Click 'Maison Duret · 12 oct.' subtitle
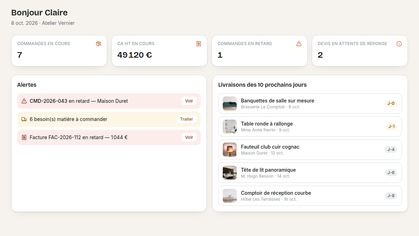This screenshot has width=419, height=236. coord(262,153)
